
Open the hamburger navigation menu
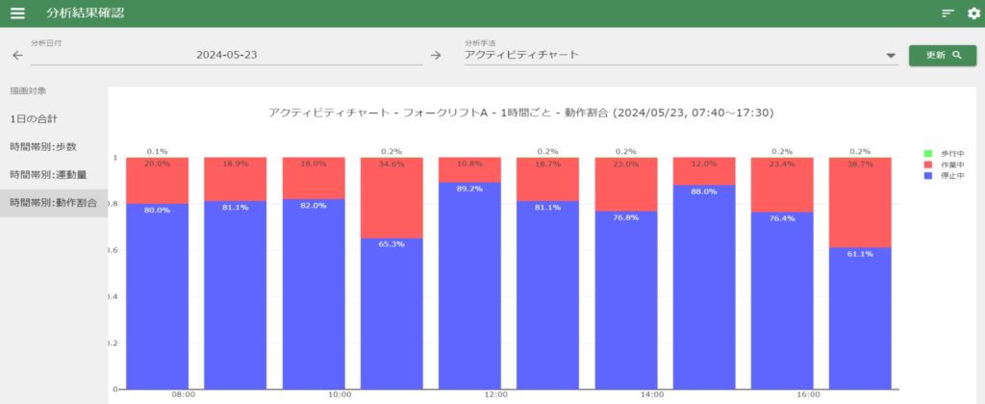(x=17, y=13)
